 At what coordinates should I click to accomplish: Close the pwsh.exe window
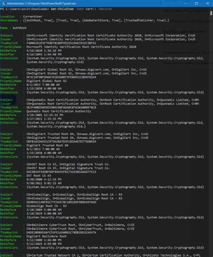[x=207, y=4]
